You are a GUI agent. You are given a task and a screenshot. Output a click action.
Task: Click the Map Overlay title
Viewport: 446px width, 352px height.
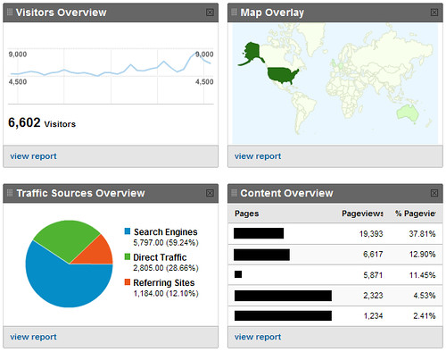click(272, 13)
